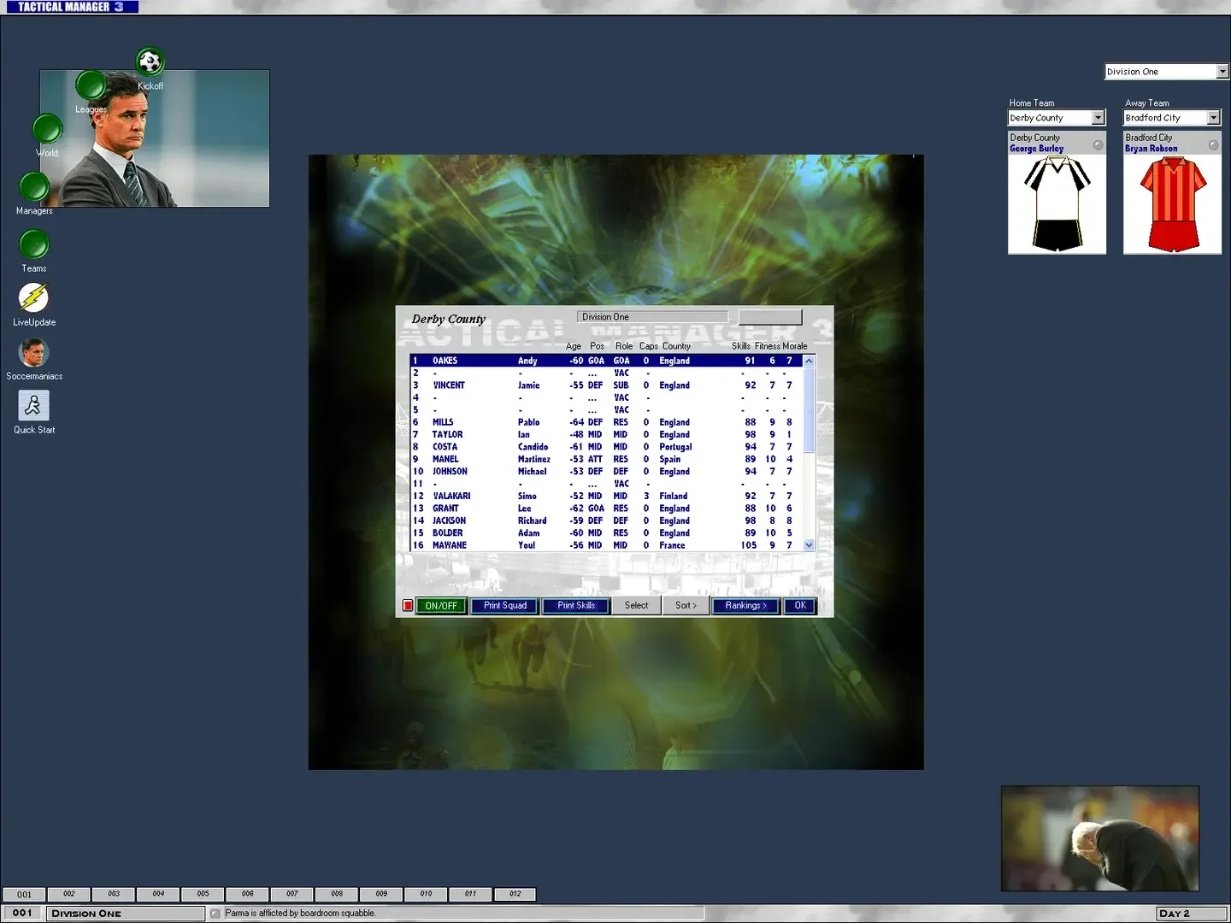The width and height of the screenshot is (1231, 923).
Task: Open the Managers green button
Action: pyautogui.click(x=34, y=187)
